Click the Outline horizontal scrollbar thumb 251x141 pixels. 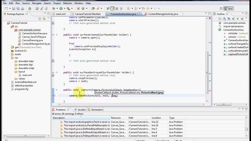(x=224, y=105)
